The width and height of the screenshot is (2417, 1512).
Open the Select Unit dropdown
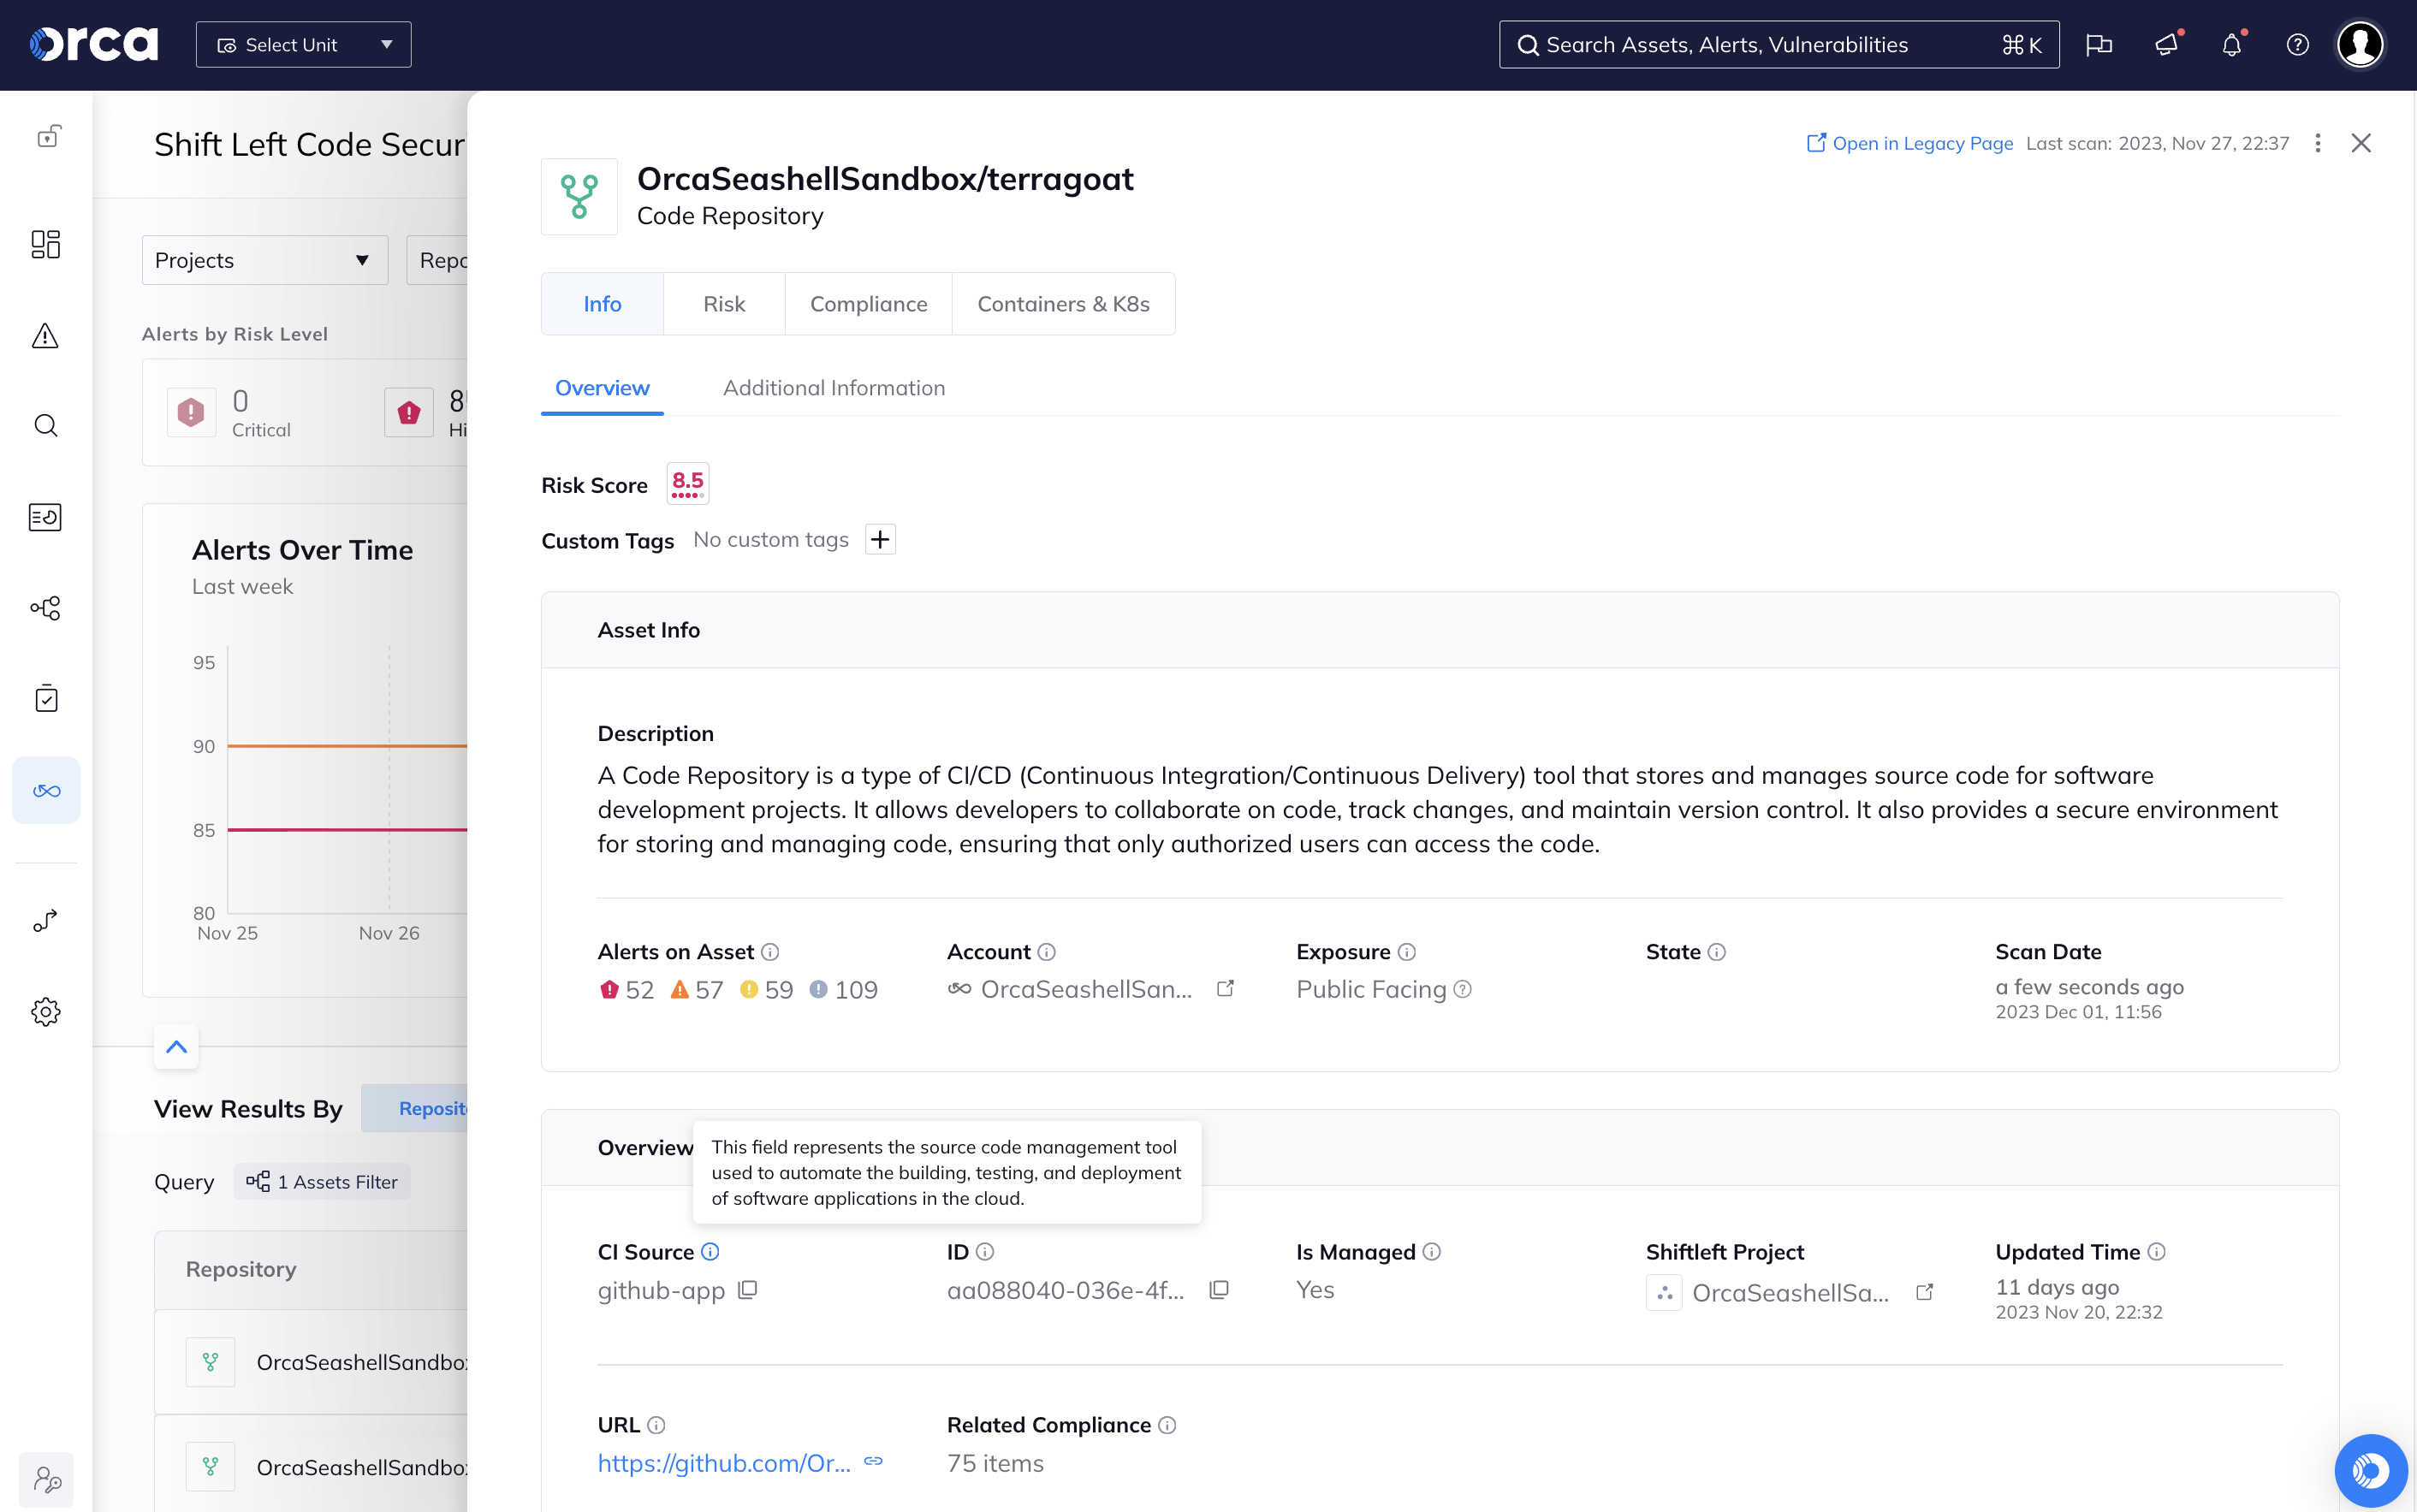coord(303,44)
